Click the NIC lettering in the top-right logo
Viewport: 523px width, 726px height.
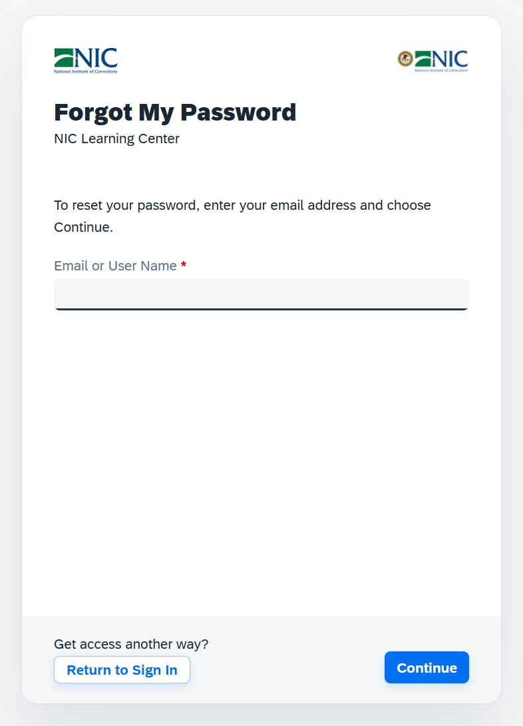tap(449, 58)
